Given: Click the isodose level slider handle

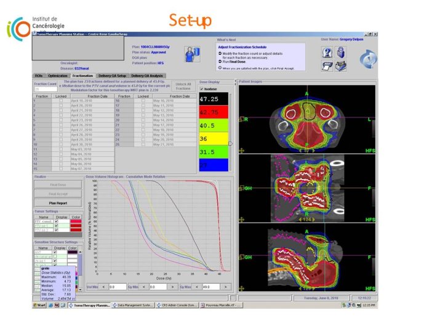Looking at the screenshot, I should pyautogui.click(x=230, y=143).
